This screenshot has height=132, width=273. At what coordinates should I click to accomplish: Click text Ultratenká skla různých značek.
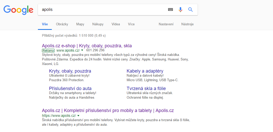(x=150, y=93)
